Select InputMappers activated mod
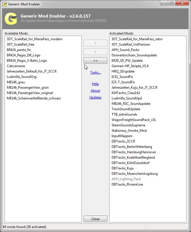Image resolution: width=191 pixels, height=232 pixels. pyautogui.click(x=122, y=136)
